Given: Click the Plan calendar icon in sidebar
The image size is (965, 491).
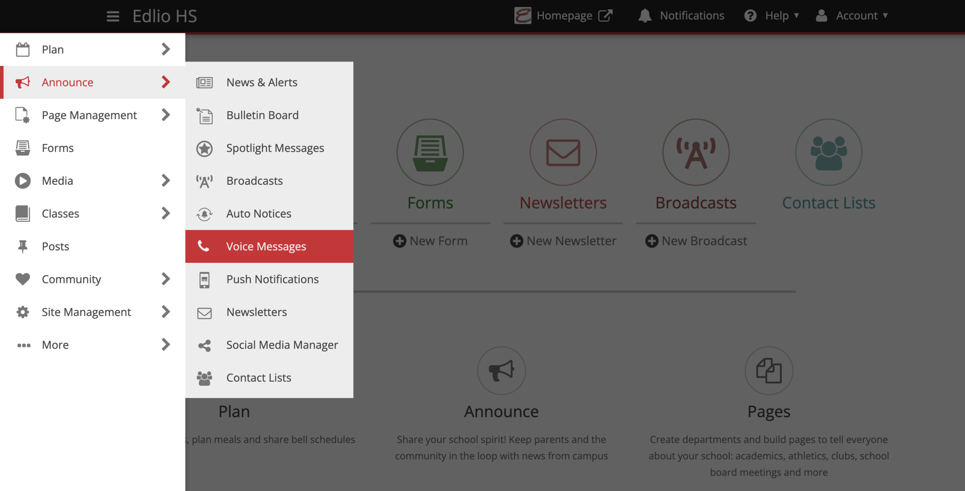Looking at the screenshot, I should 23,49.
